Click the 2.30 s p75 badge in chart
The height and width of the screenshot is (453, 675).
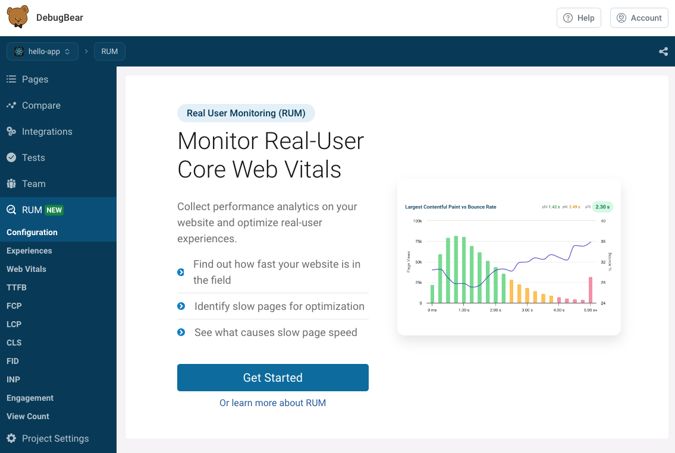click(602, 207)
